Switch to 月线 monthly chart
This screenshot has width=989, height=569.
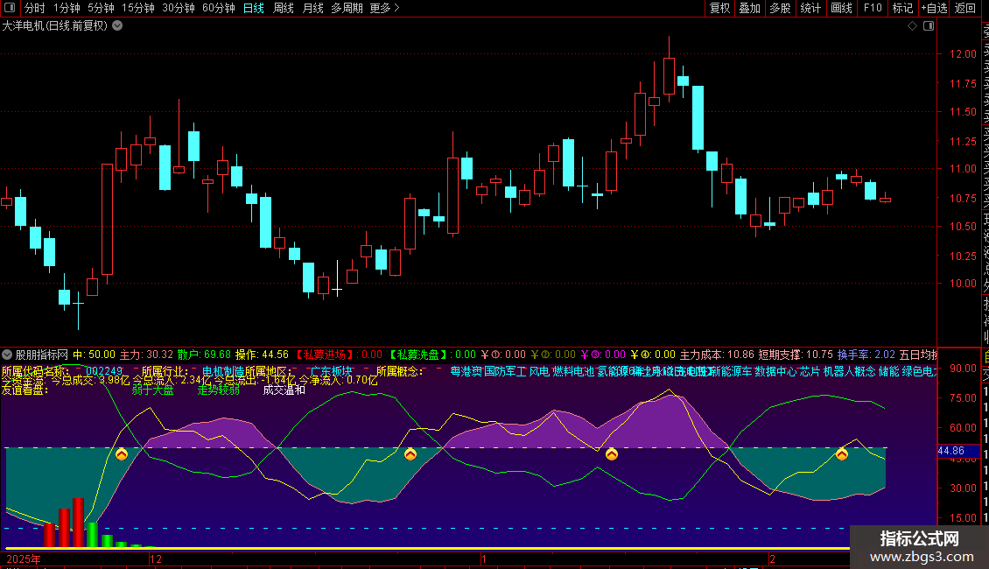[312, 8]
